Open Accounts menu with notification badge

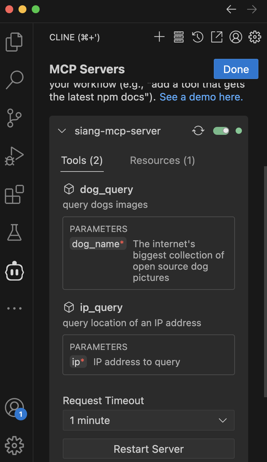coord(15,408)
